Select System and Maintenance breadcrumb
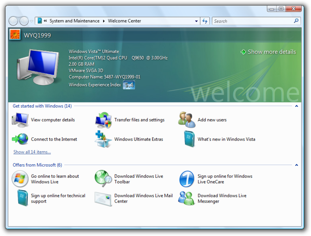Screen dimensions: 311x236 coord(74,21)
